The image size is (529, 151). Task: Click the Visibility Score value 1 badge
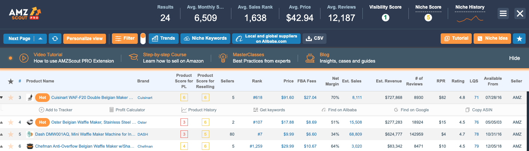[x=385, y=17]
